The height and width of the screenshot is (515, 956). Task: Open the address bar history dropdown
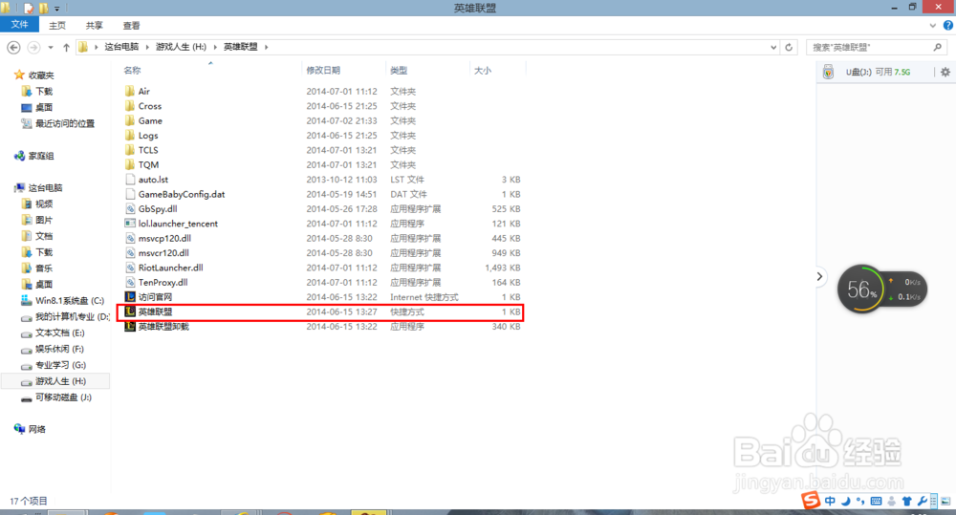click(x=773, y=47)
